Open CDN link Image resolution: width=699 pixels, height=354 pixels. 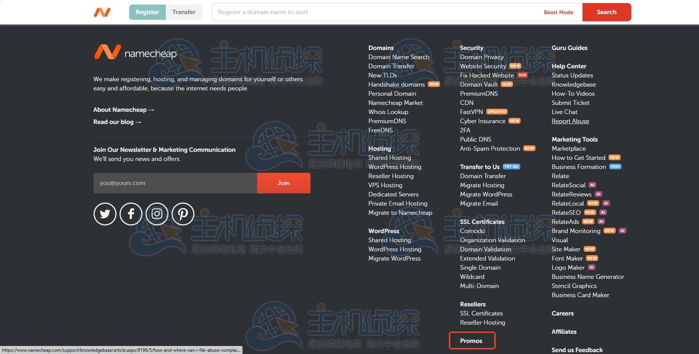tap(467, 103)
